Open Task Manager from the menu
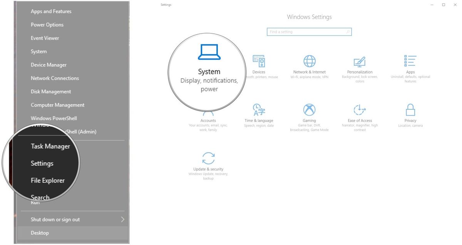462x245 pixels. pyautogui.click(x=50, y=146)
